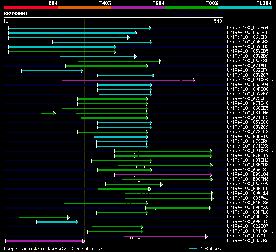Select the green alignment bar for UniRef100_Q9SF41

[x=169, y=199]
